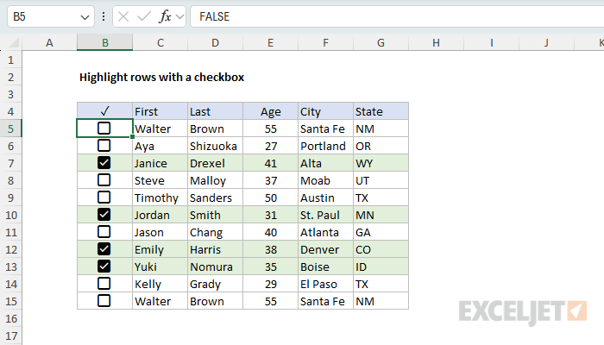The image size is (604, 345).
Task: Click the Select All corner triangle
Action: tap(15, 42)
